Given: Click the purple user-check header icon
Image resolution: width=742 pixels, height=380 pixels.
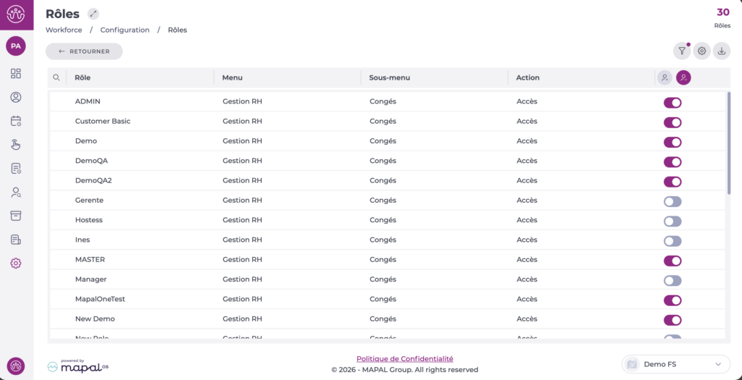Looking at the screenshot, I should click(683, 77).
